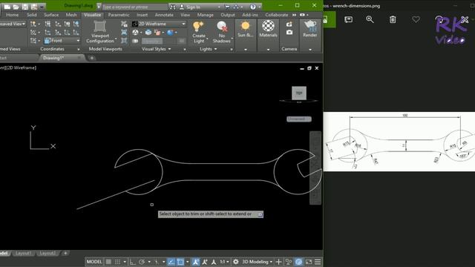The height and width of the screenshot is (267, 475).
Task: Toggle isolate objects icon in status bar
Action: [289, 262]
